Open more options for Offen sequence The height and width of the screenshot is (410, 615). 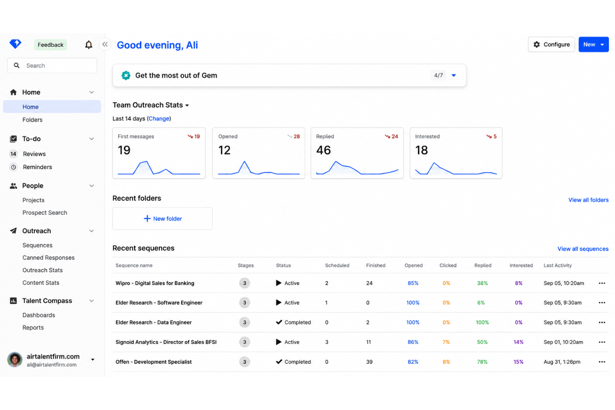[x=602, y=362]
